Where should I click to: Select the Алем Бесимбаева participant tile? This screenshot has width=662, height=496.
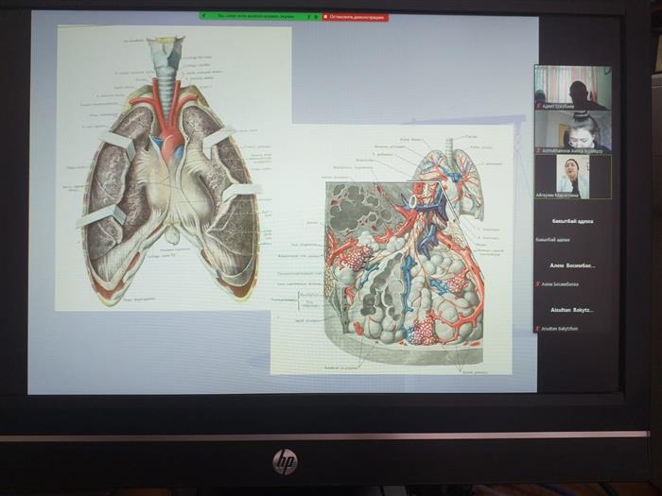coord(572,267)
